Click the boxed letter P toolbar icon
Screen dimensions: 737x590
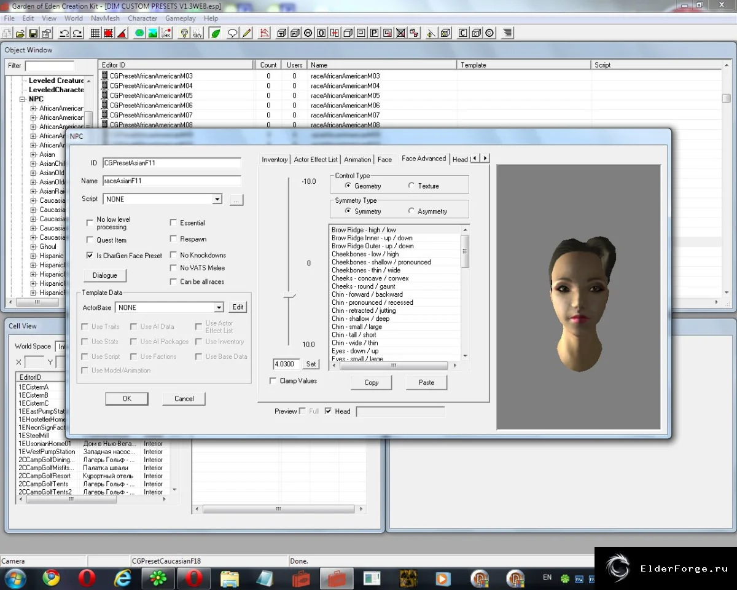[374, 33]
